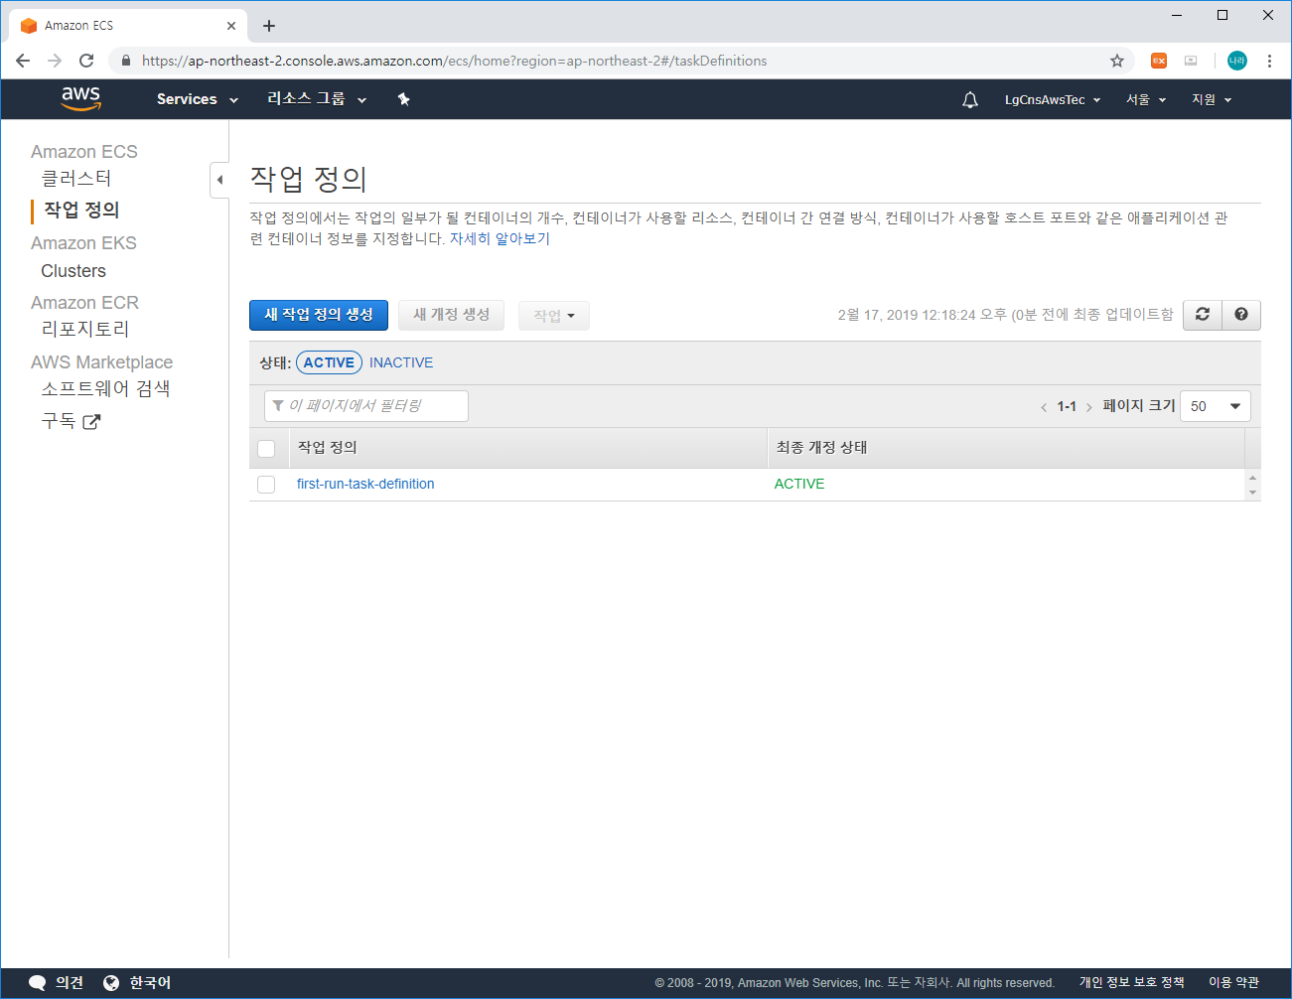The height and width of the screenshot is (999, 1292).
Task: Open 구독 external link in sidebar
Action: tap(71, 421)
